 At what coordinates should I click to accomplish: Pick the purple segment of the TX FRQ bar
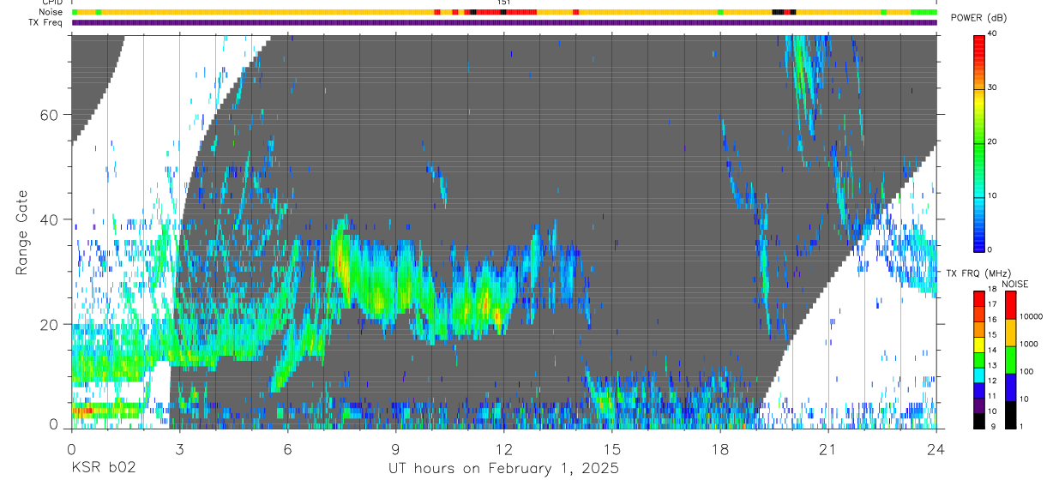[979, 405]
